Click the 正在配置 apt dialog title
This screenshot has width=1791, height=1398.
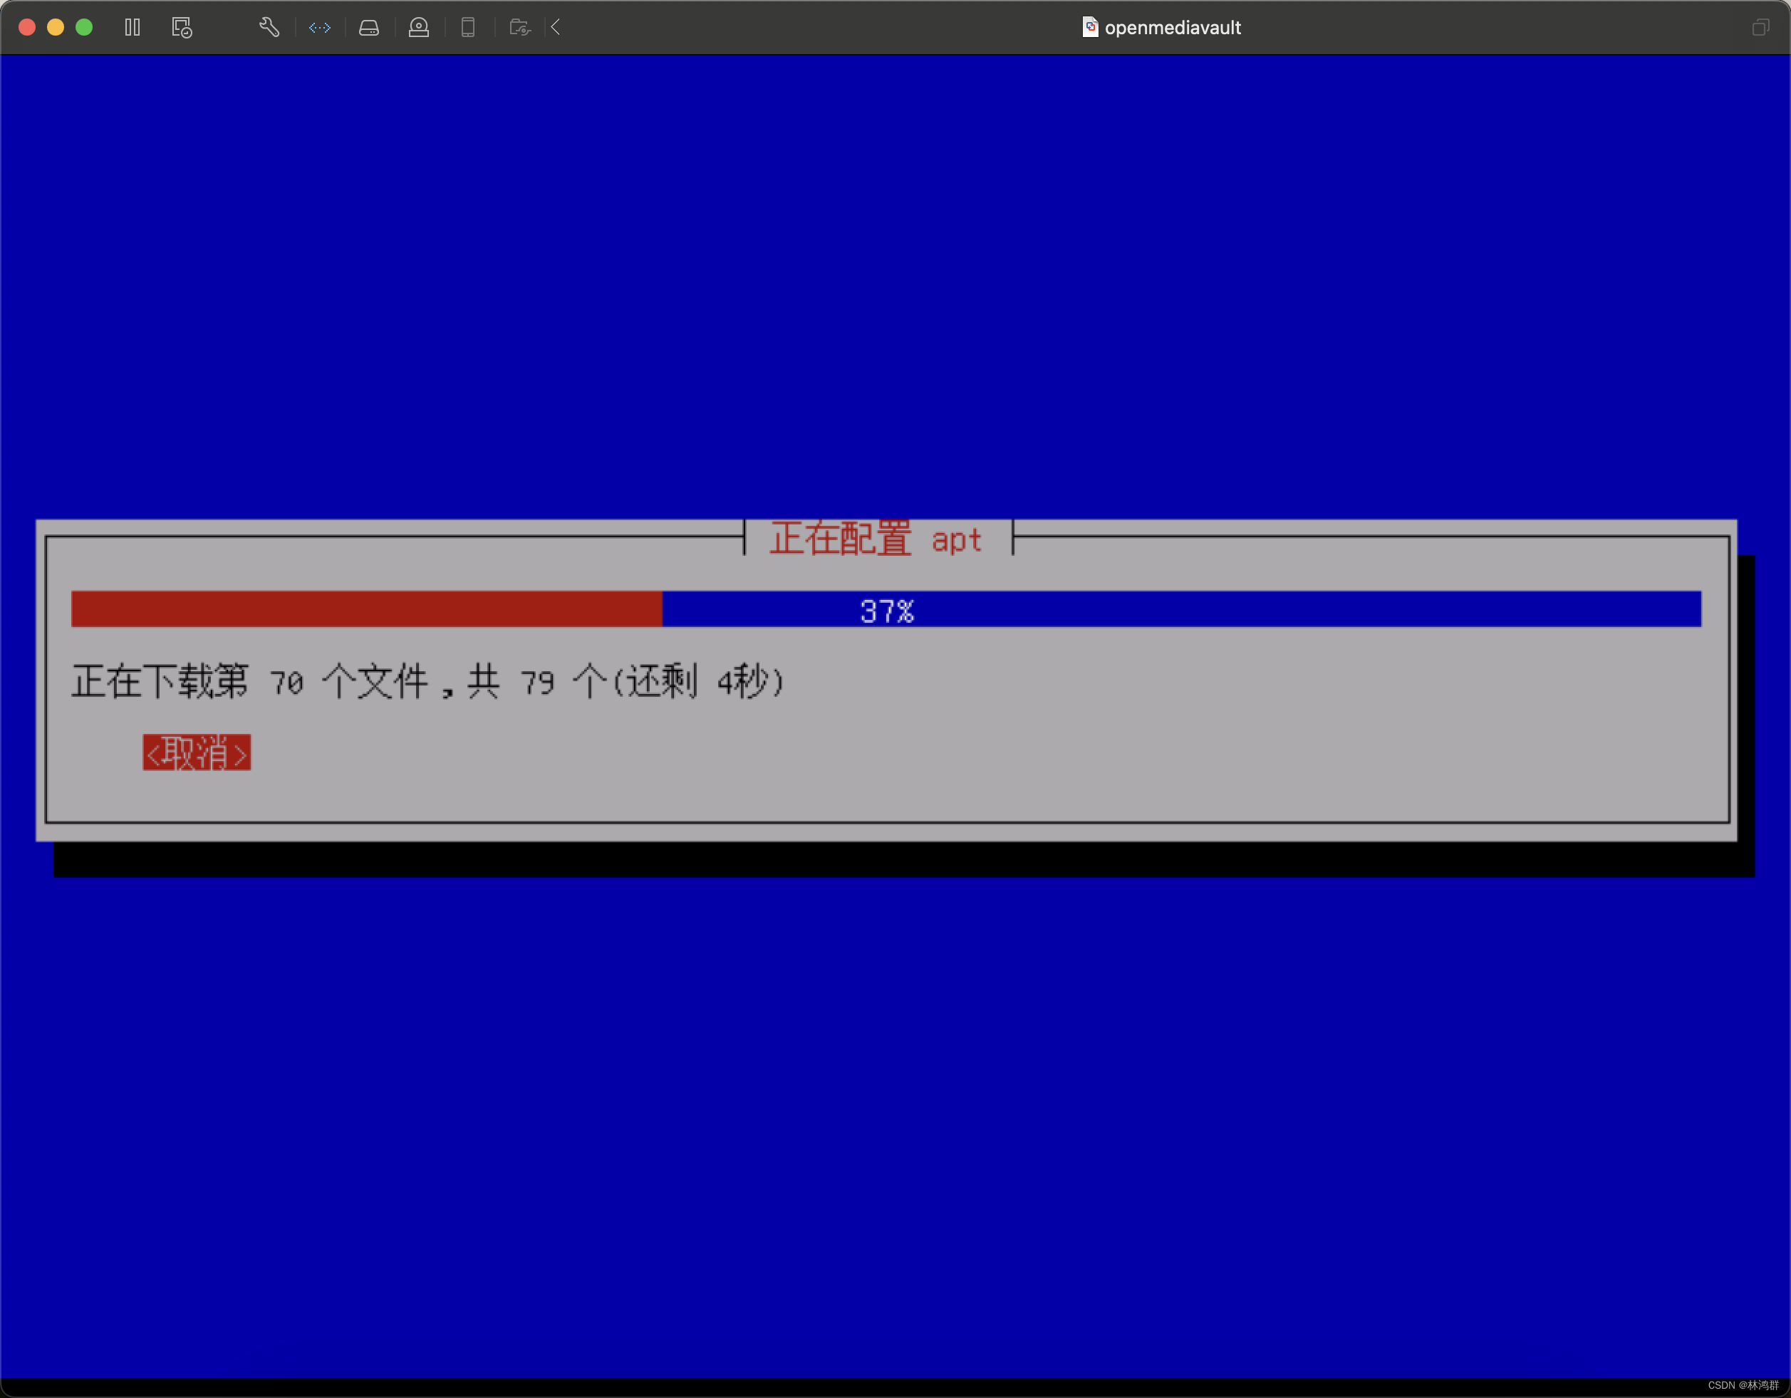click(876, 539)
